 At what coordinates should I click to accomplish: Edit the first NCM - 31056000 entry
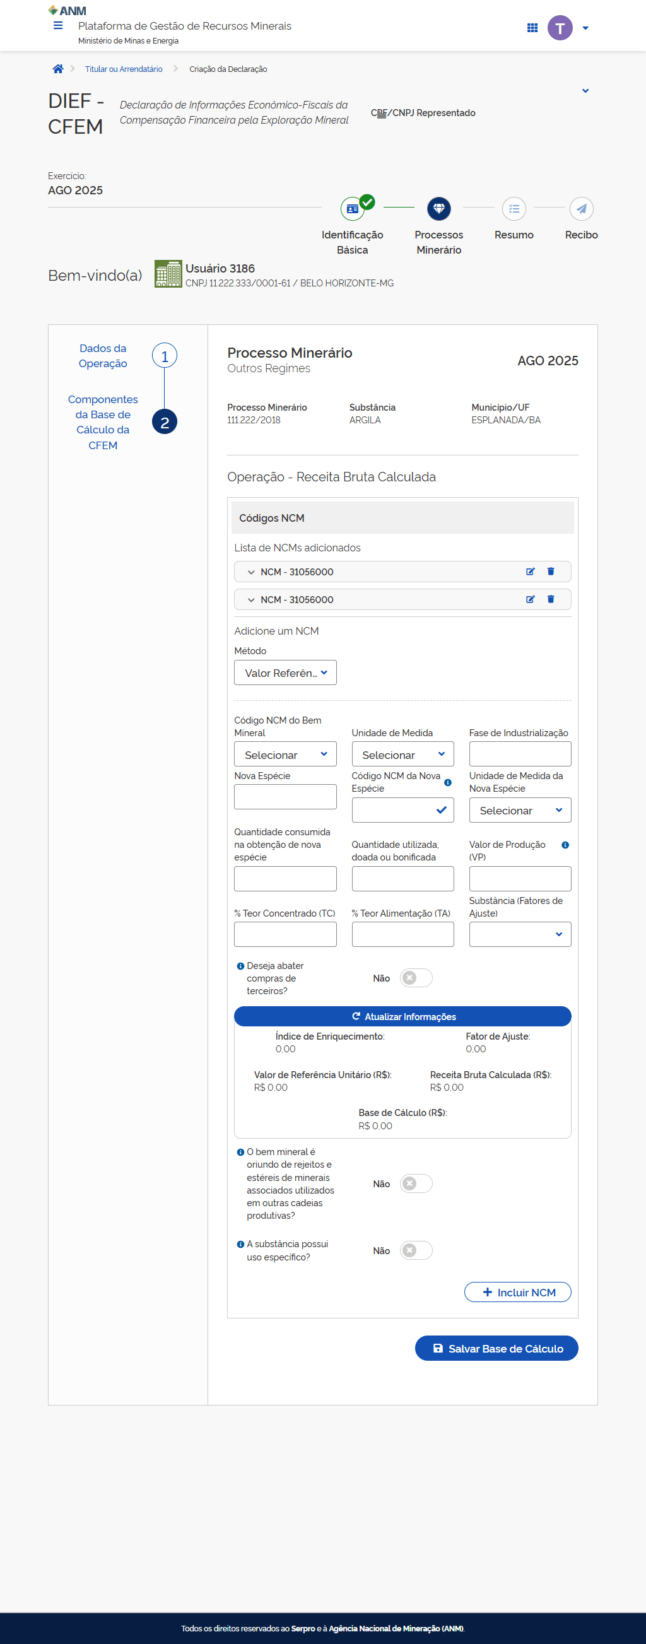530,572
